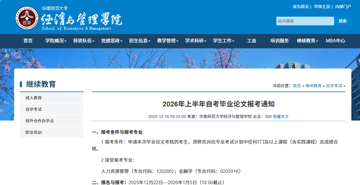Expand the 师资队伍 dropdown menu

(84, 41)
